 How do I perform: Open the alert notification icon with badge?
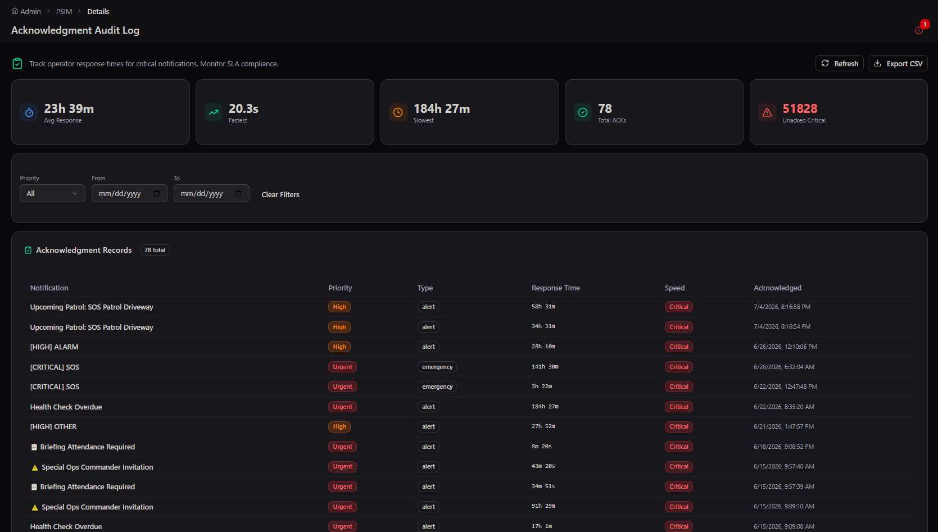coord(919,30)
